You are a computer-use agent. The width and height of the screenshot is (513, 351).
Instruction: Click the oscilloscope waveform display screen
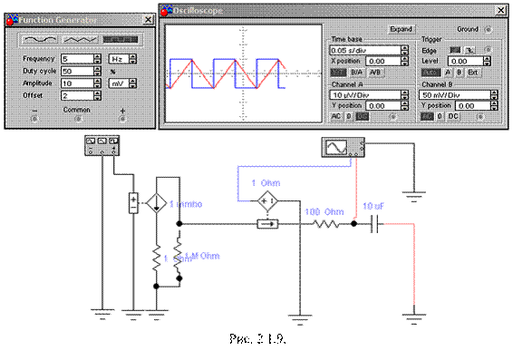(x=244, y=73)
